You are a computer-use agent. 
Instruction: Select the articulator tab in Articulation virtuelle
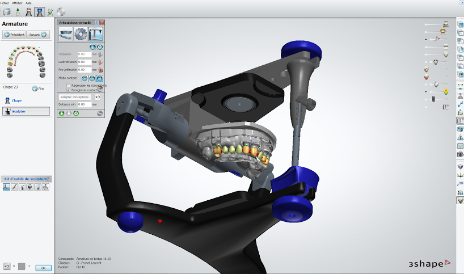tap(96, 34)
